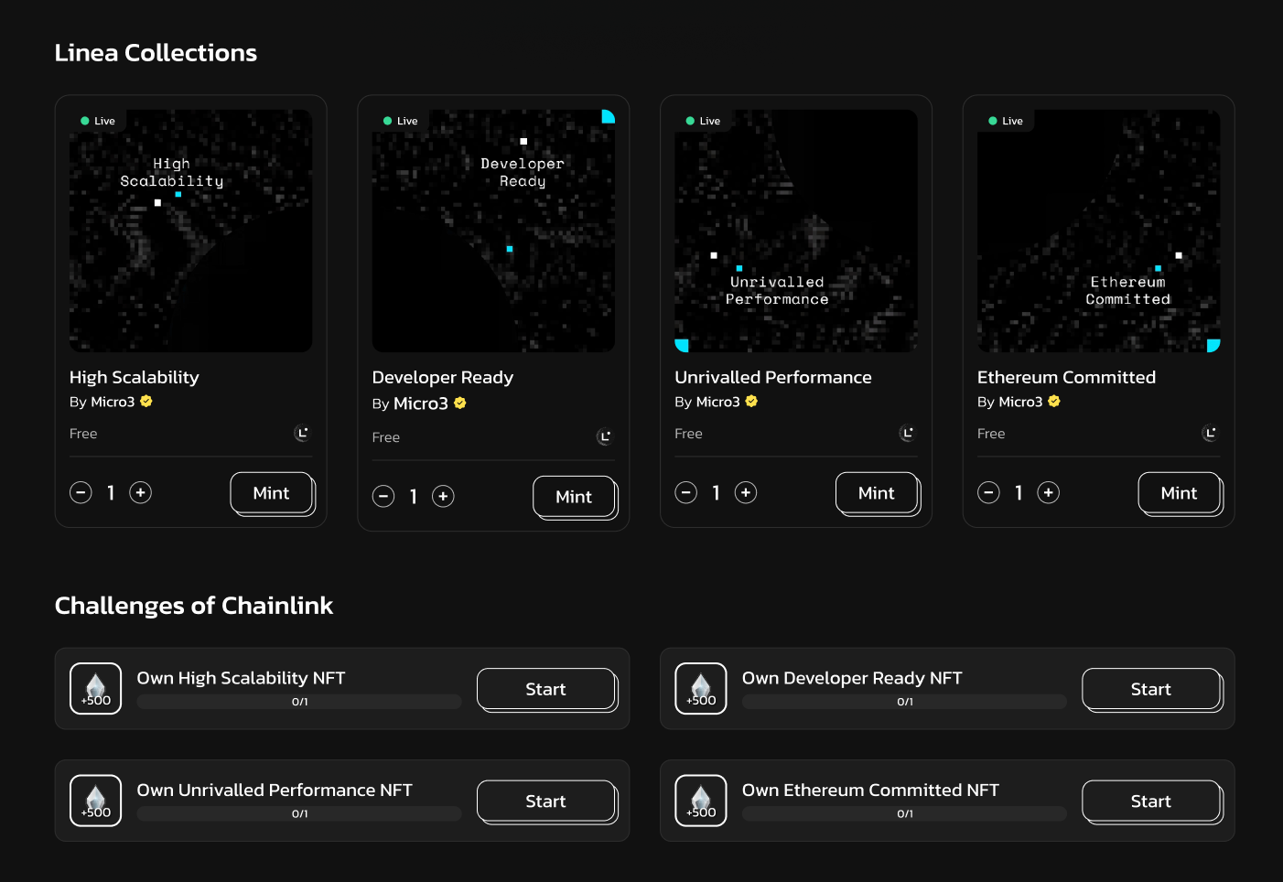
Task: Mint the High Scalability NFT
Action: [272, 493]
